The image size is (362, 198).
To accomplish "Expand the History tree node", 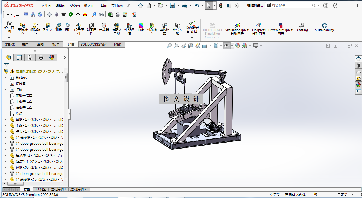I will [x=5, y=77].
